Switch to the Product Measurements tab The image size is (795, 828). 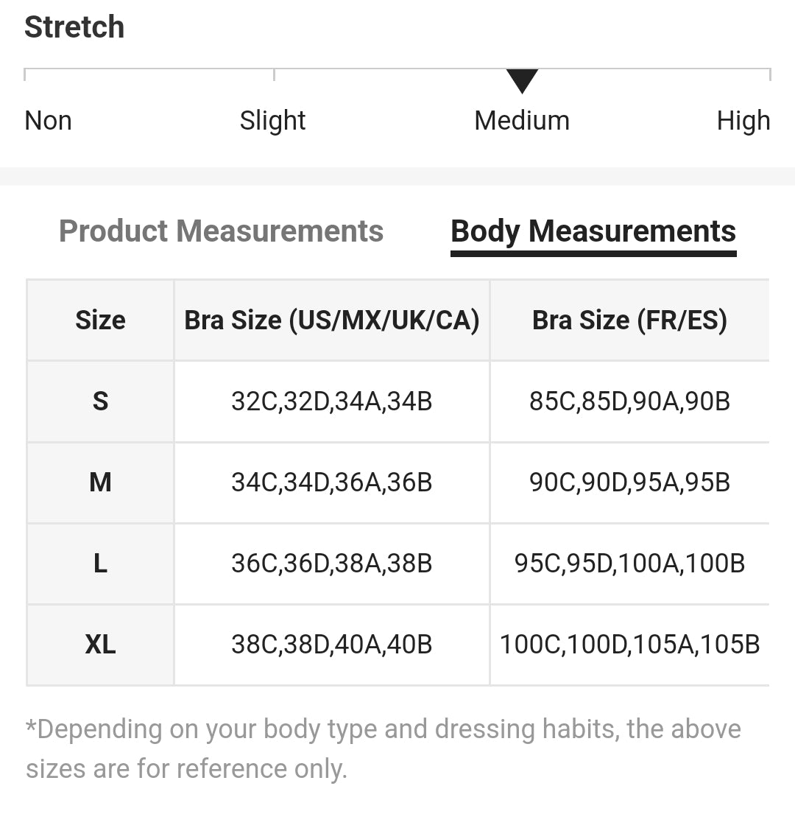(221, 231)
